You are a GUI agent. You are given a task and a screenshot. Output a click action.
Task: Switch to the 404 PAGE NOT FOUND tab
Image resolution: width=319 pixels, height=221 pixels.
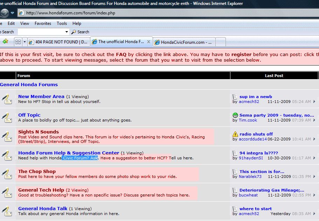[x=59, y=42]
